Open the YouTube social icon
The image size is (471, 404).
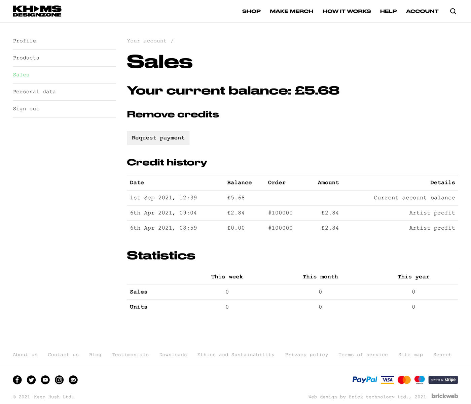point(45,380)
